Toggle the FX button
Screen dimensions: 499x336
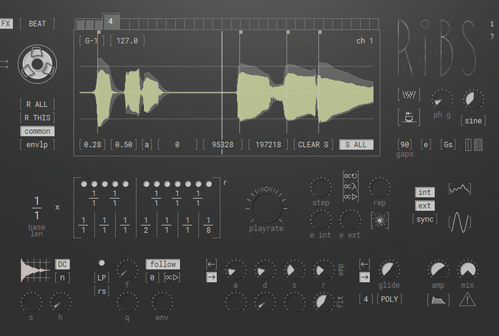pyautogui.click(x=6, y=23)
